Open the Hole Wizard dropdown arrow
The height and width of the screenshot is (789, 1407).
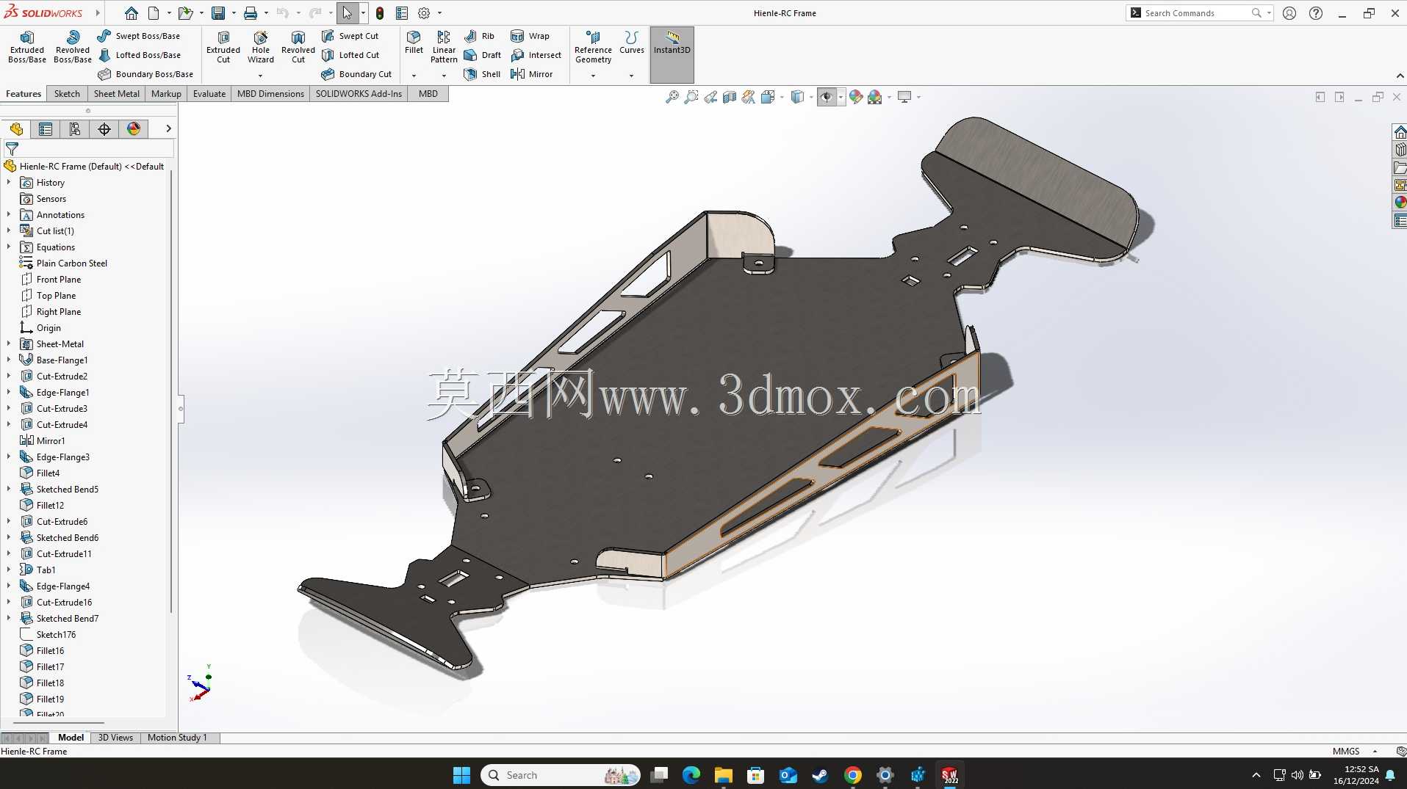pos(260,76)
